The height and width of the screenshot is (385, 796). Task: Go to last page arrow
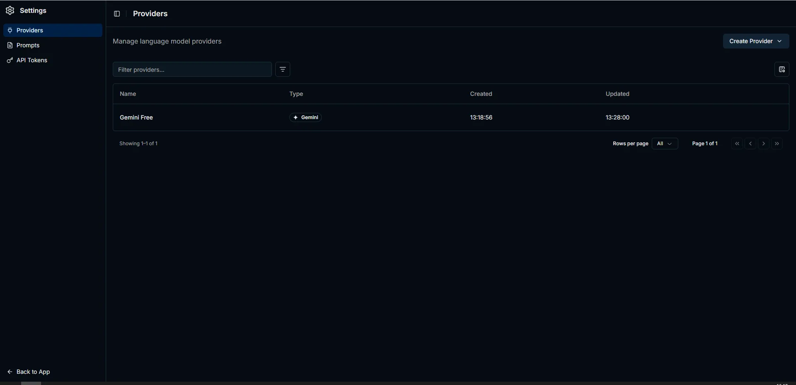[777, 144]
